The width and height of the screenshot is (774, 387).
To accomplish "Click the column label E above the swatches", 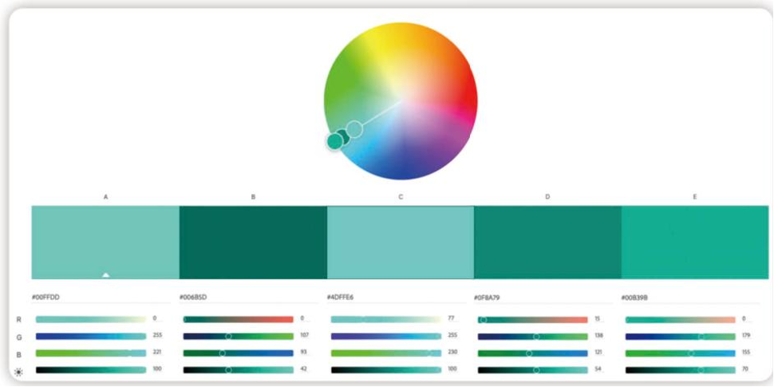I will (x=694, y=197).
